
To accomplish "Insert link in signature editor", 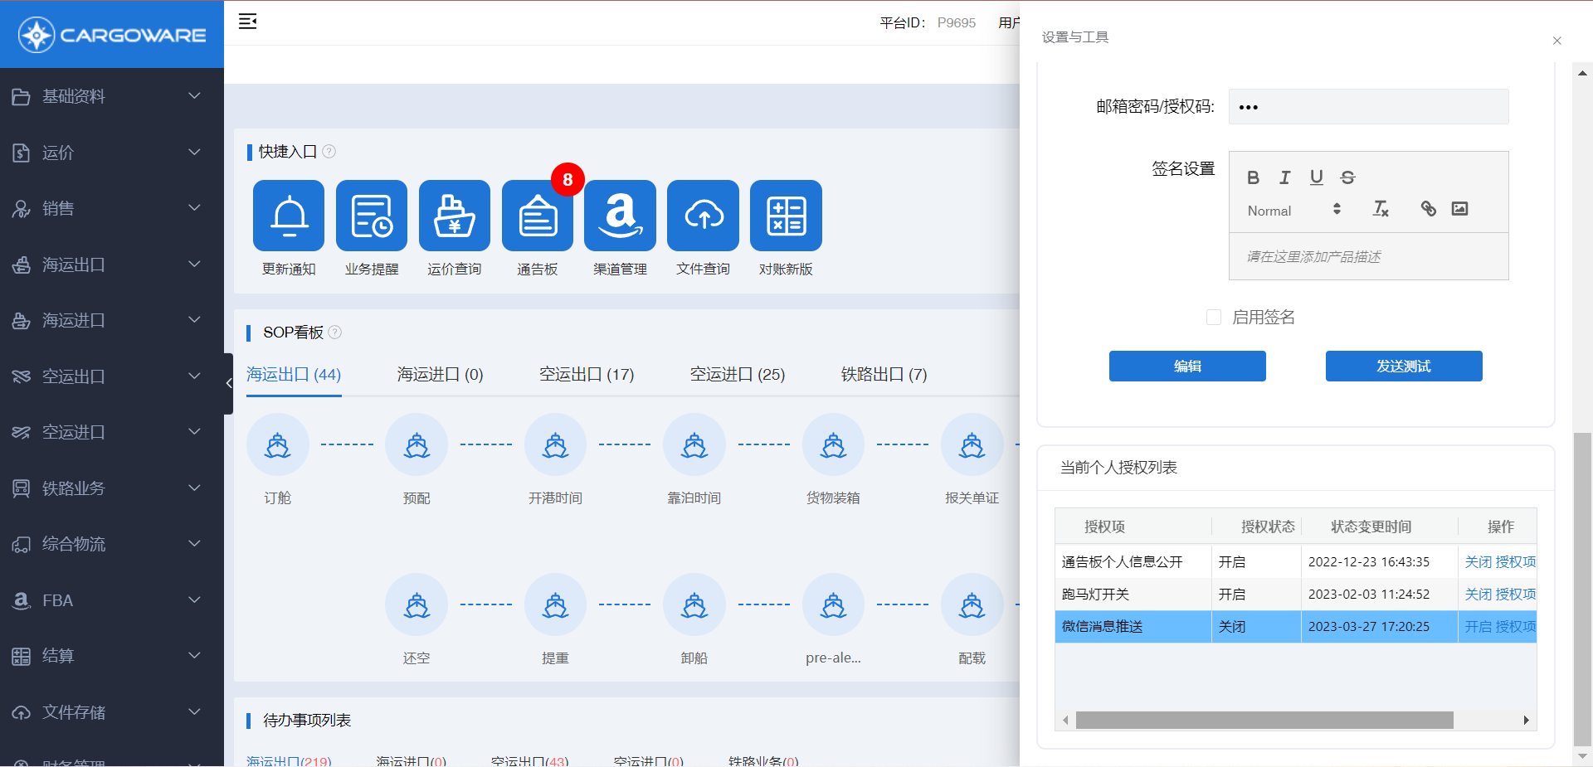I will 1428,209.
